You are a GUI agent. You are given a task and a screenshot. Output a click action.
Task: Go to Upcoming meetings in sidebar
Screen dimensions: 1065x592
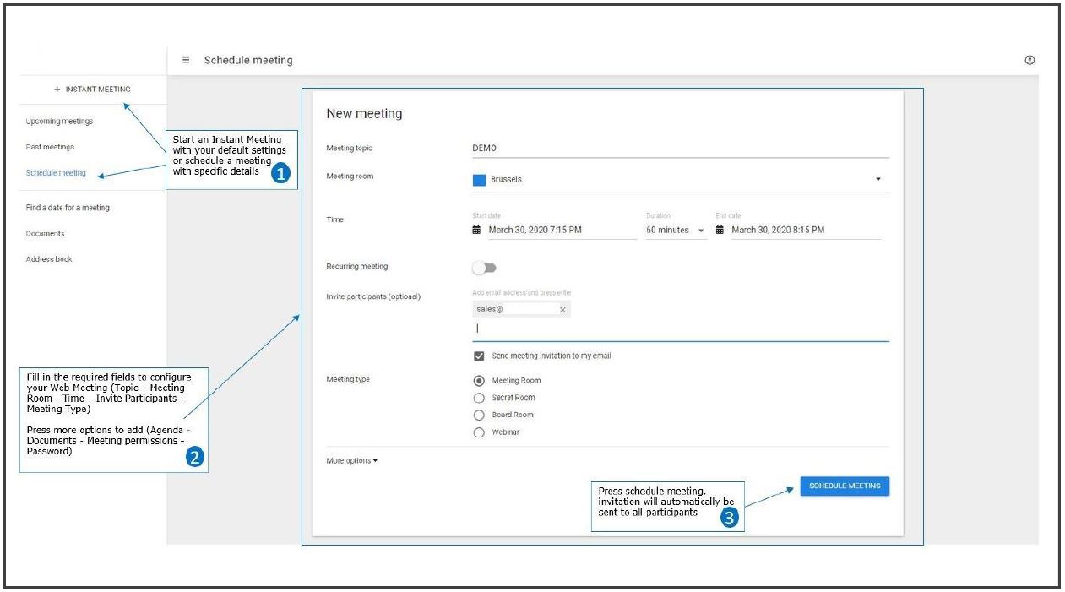59,122
